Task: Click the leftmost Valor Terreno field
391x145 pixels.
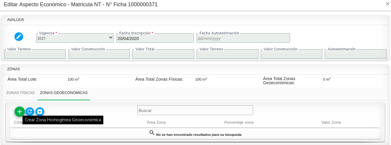Action: click(x=35, y=54)
